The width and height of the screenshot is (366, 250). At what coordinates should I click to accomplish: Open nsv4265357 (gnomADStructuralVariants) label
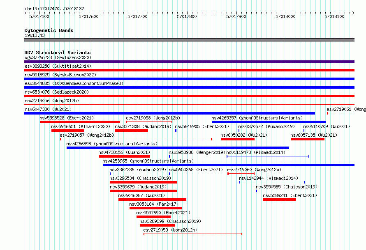click(x=257, y=118)
